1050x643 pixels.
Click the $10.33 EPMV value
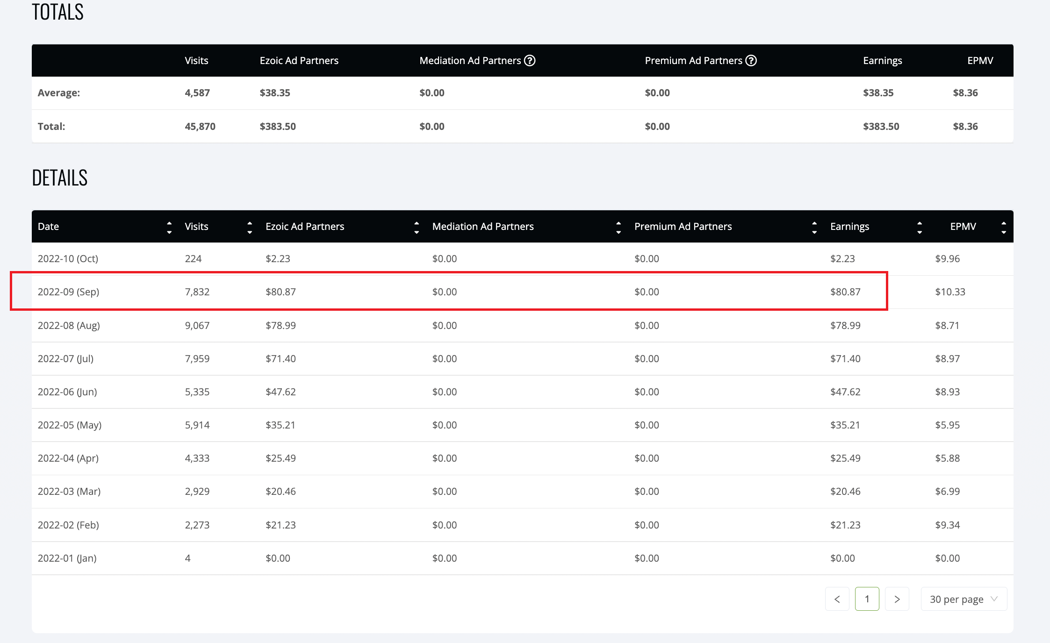950,292
